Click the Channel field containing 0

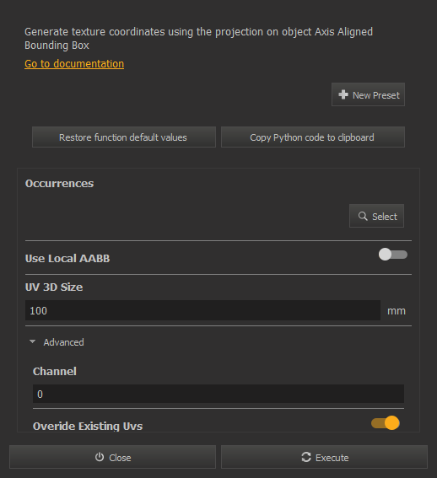[218, 394]
